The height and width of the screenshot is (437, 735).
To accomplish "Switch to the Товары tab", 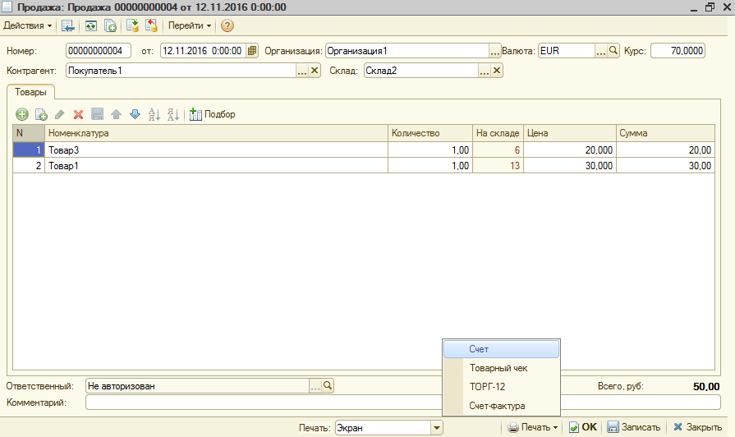I will (30, 92).
